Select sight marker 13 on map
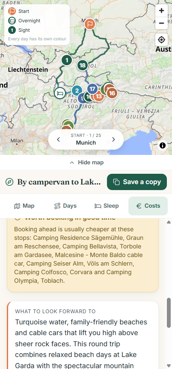172x369 pixels. (x=99, y=96)
